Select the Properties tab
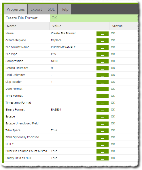This screenshot has height=170, width=142. pos(16,10)
